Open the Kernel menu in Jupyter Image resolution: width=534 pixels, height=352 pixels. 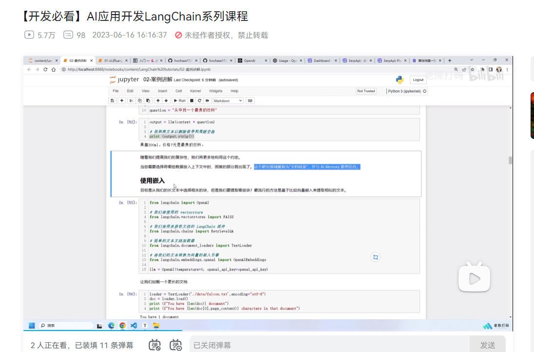click(195, 91)
